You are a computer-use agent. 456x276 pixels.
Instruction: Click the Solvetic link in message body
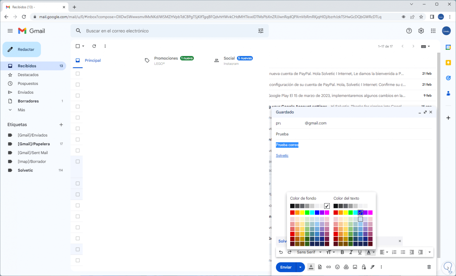tap(282, 156)
